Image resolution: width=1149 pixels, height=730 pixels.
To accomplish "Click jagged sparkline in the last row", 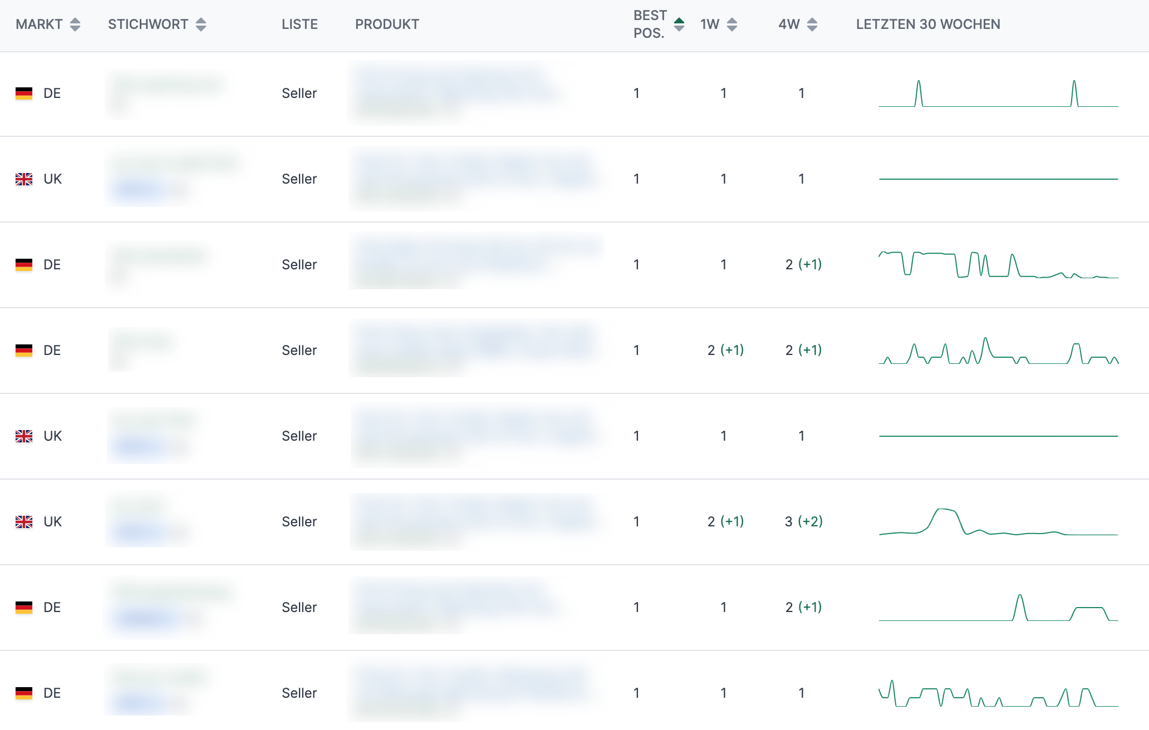I will pos(998,694).
